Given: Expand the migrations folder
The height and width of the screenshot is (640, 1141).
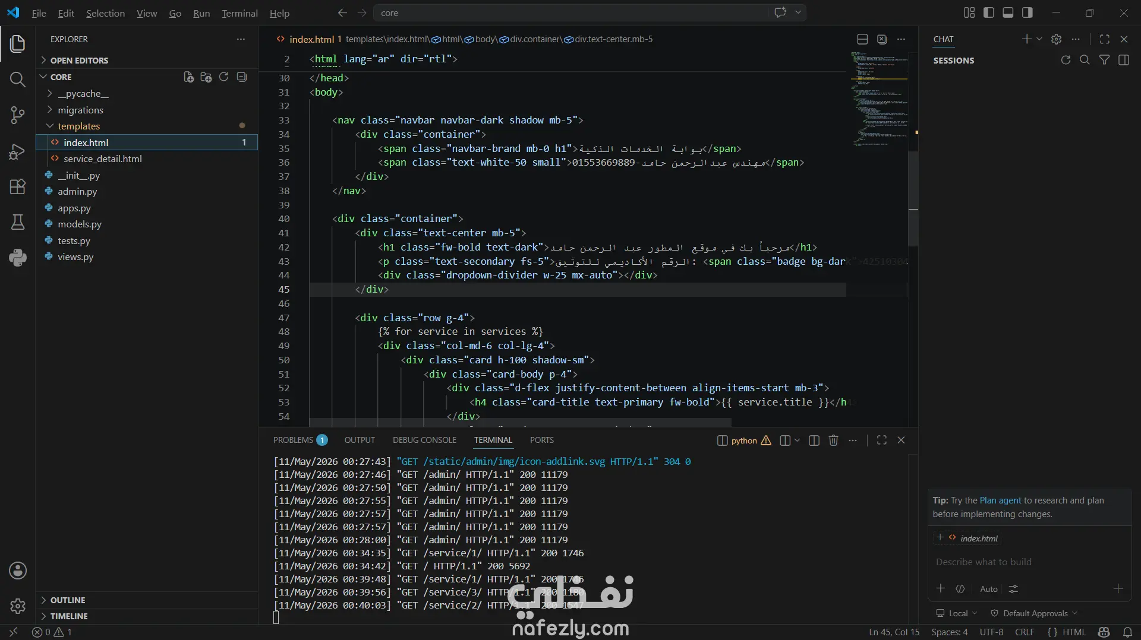Looking at the screenshot, I should pyautogui.click(x=80, y=110).
